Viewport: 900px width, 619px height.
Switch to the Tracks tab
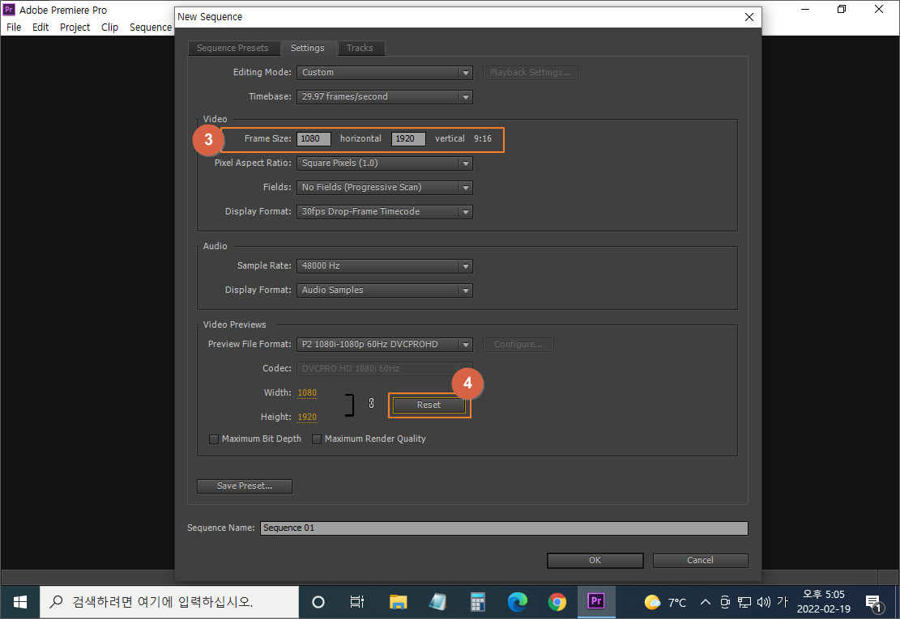(x=360, y=49)
